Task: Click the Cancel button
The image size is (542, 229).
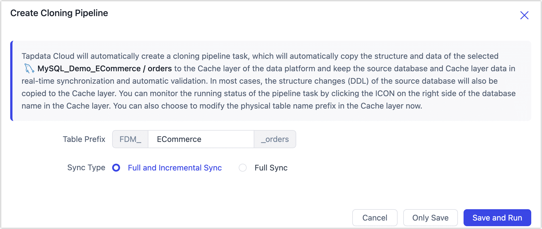Action: tap(375, 217)
